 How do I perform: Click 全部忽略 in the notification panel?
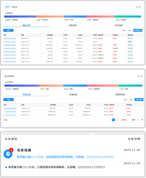click(x=134, y=139)
